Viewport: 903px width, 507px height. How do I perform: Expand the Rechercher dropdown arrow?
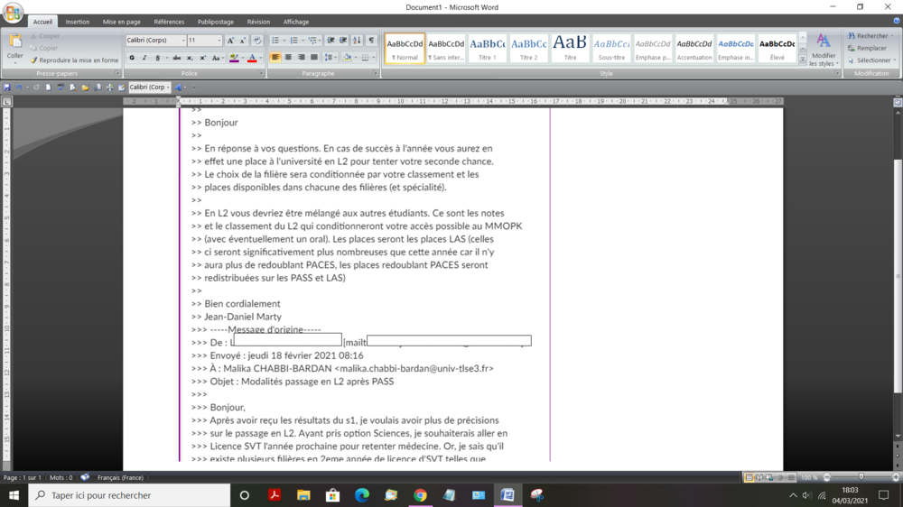tap(892, 36)
